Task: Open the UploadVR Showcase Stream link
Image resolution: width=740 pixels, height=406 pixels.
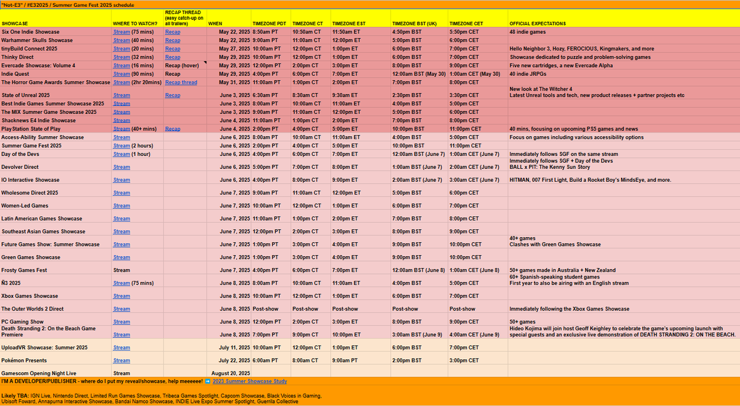Action: [x=121, y=348]
